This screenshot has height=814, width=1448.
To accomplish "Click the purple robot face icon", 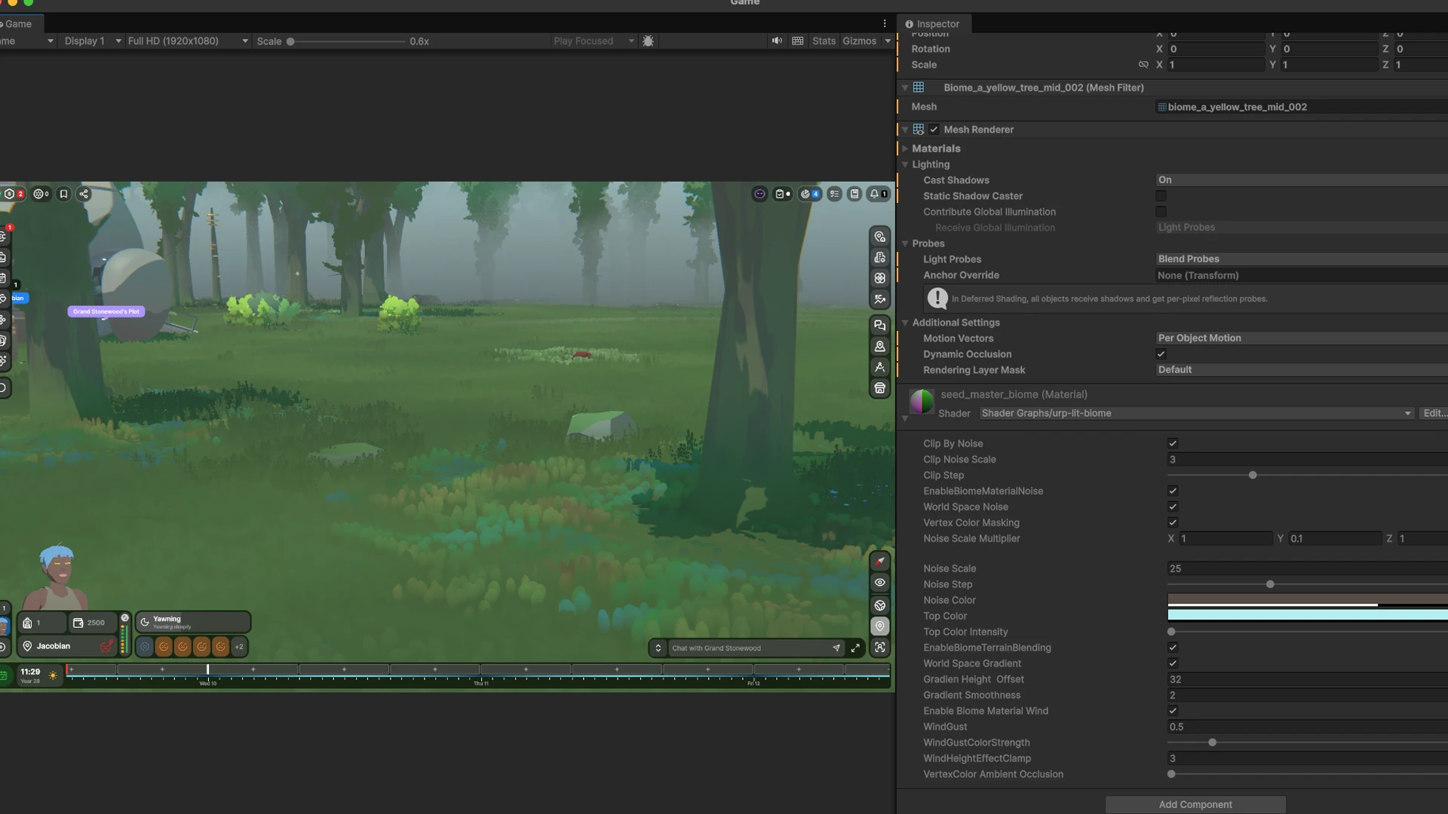I will click(759, 194).
